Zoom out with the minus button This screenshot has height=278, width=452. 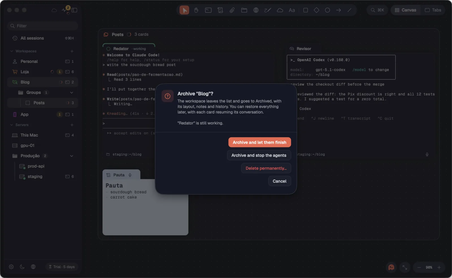pos(419,267)
